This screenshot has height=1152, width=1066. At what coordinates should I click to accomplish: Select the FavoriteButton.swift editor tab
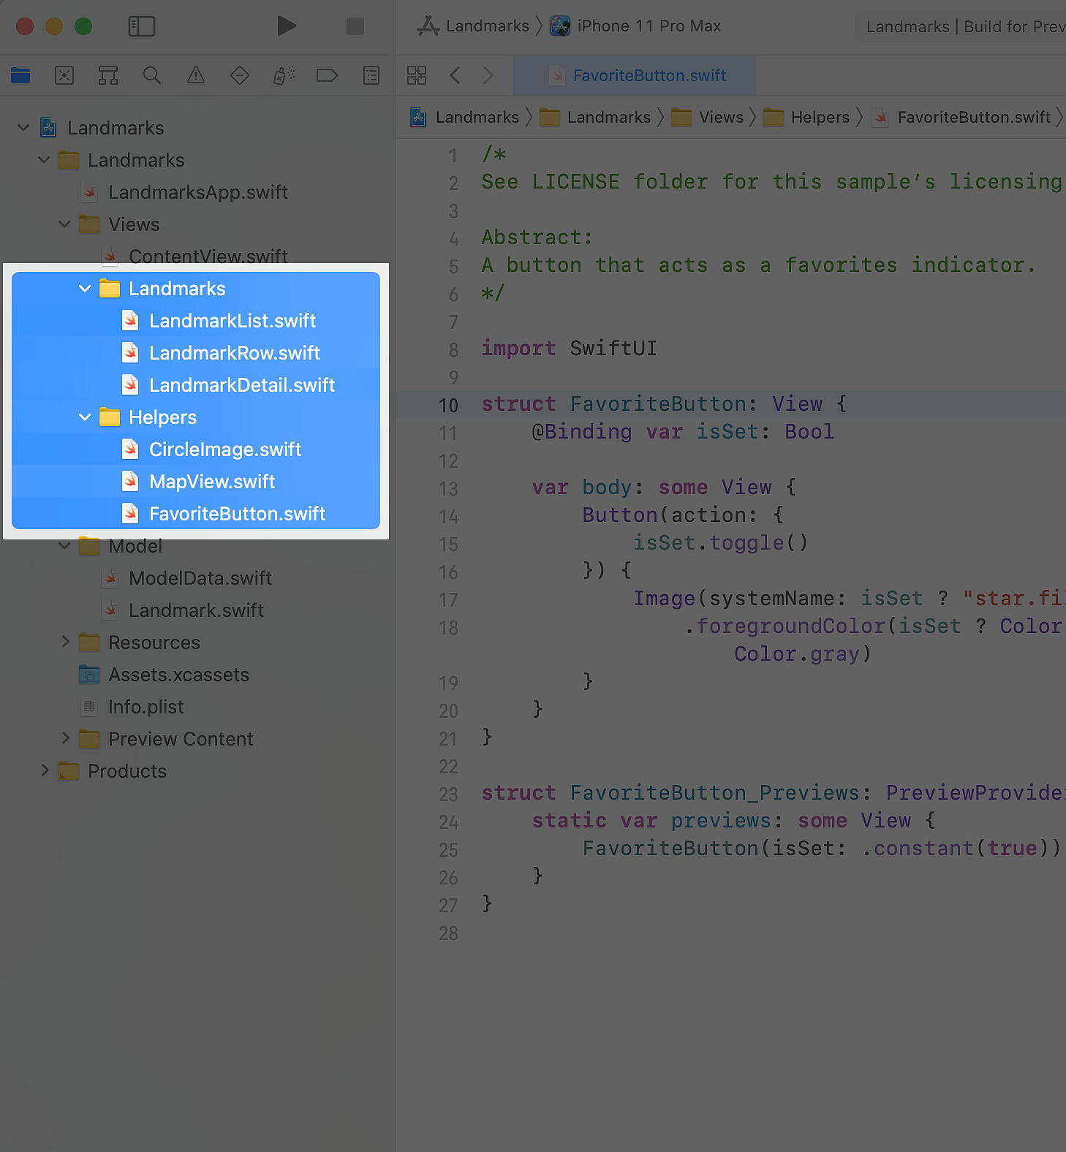pos(635,75)
